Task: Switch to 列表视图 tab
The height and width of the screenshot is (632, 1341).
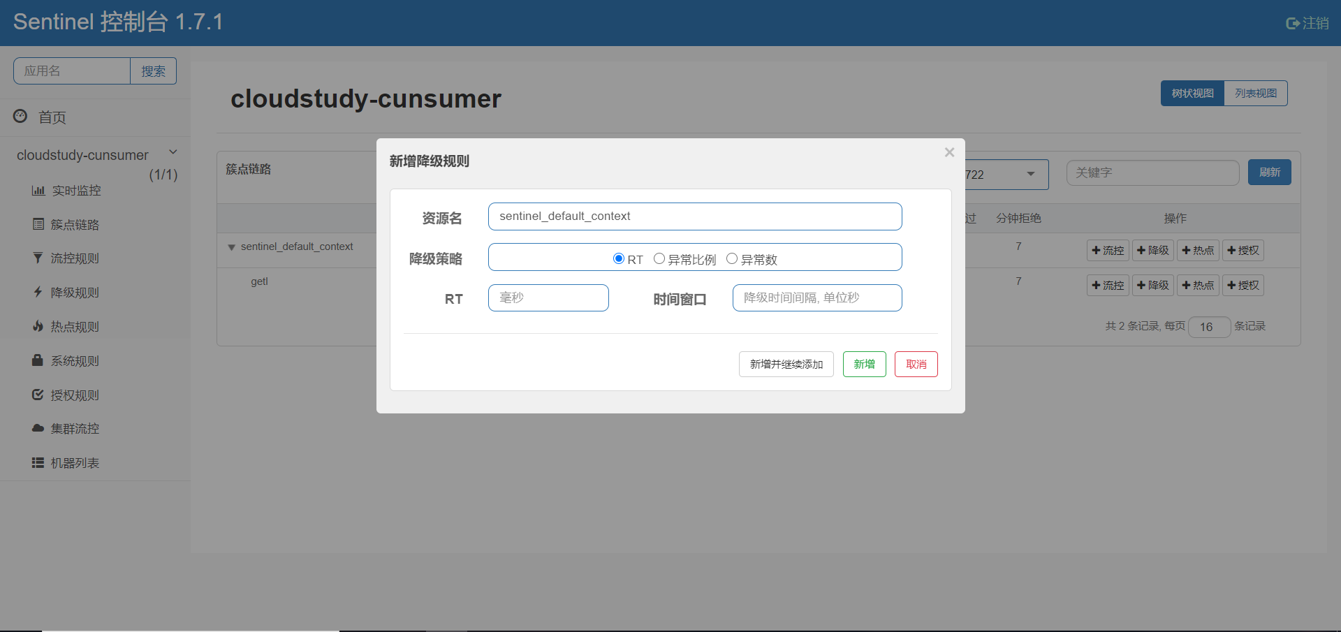Action: (1256, 93)
